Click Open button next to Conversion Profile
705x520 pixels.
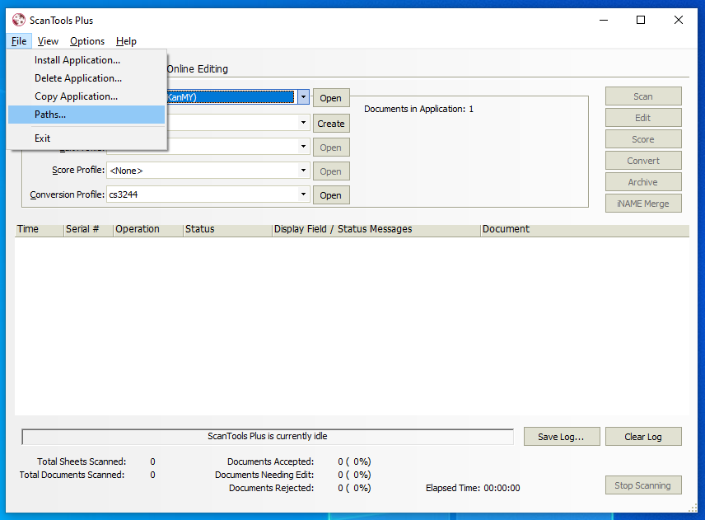(x=331, y=195)
